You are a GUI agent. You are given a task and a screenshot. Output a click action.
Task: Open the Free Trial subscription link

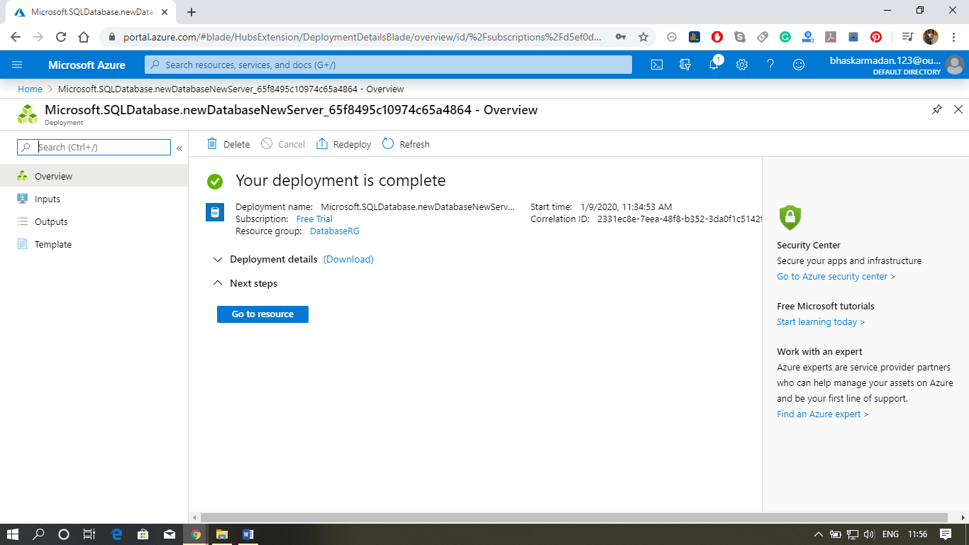tap(314, 219)
